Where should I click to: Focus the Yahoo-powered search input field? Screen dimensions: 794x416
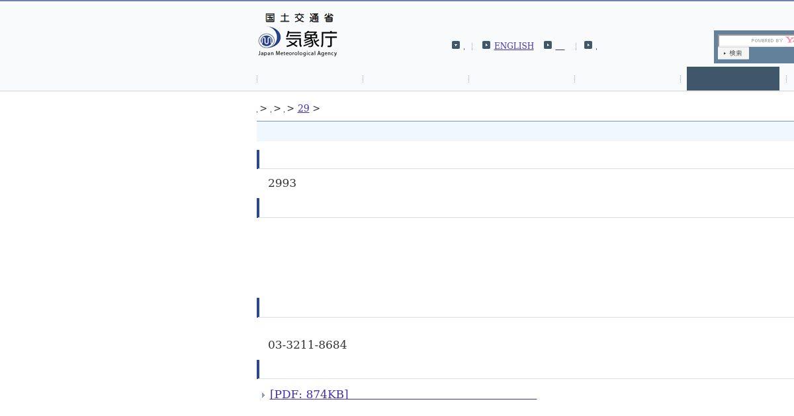click(756, 40)
